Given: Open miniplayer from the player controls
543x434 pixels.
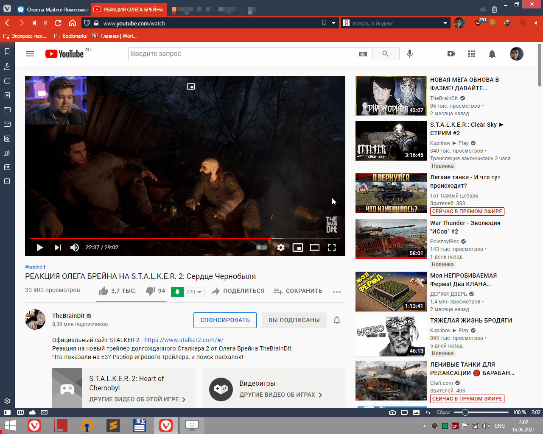Looking at the screenshot, I should (298, 248).
